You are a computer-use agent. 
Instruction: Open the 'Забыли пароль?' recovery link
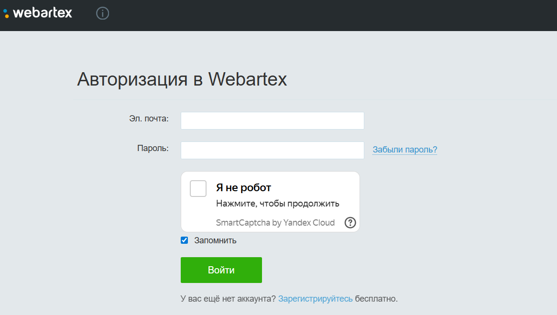pos(404,150)
